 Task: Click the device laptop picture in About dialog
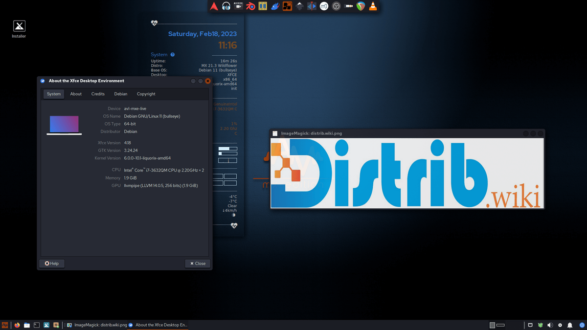pos(64,125)
